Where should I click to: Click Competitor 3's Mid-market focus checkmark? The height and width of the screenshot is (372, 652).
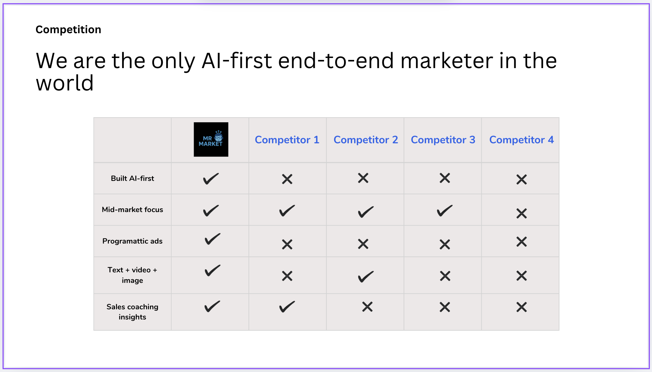point(444,211)
